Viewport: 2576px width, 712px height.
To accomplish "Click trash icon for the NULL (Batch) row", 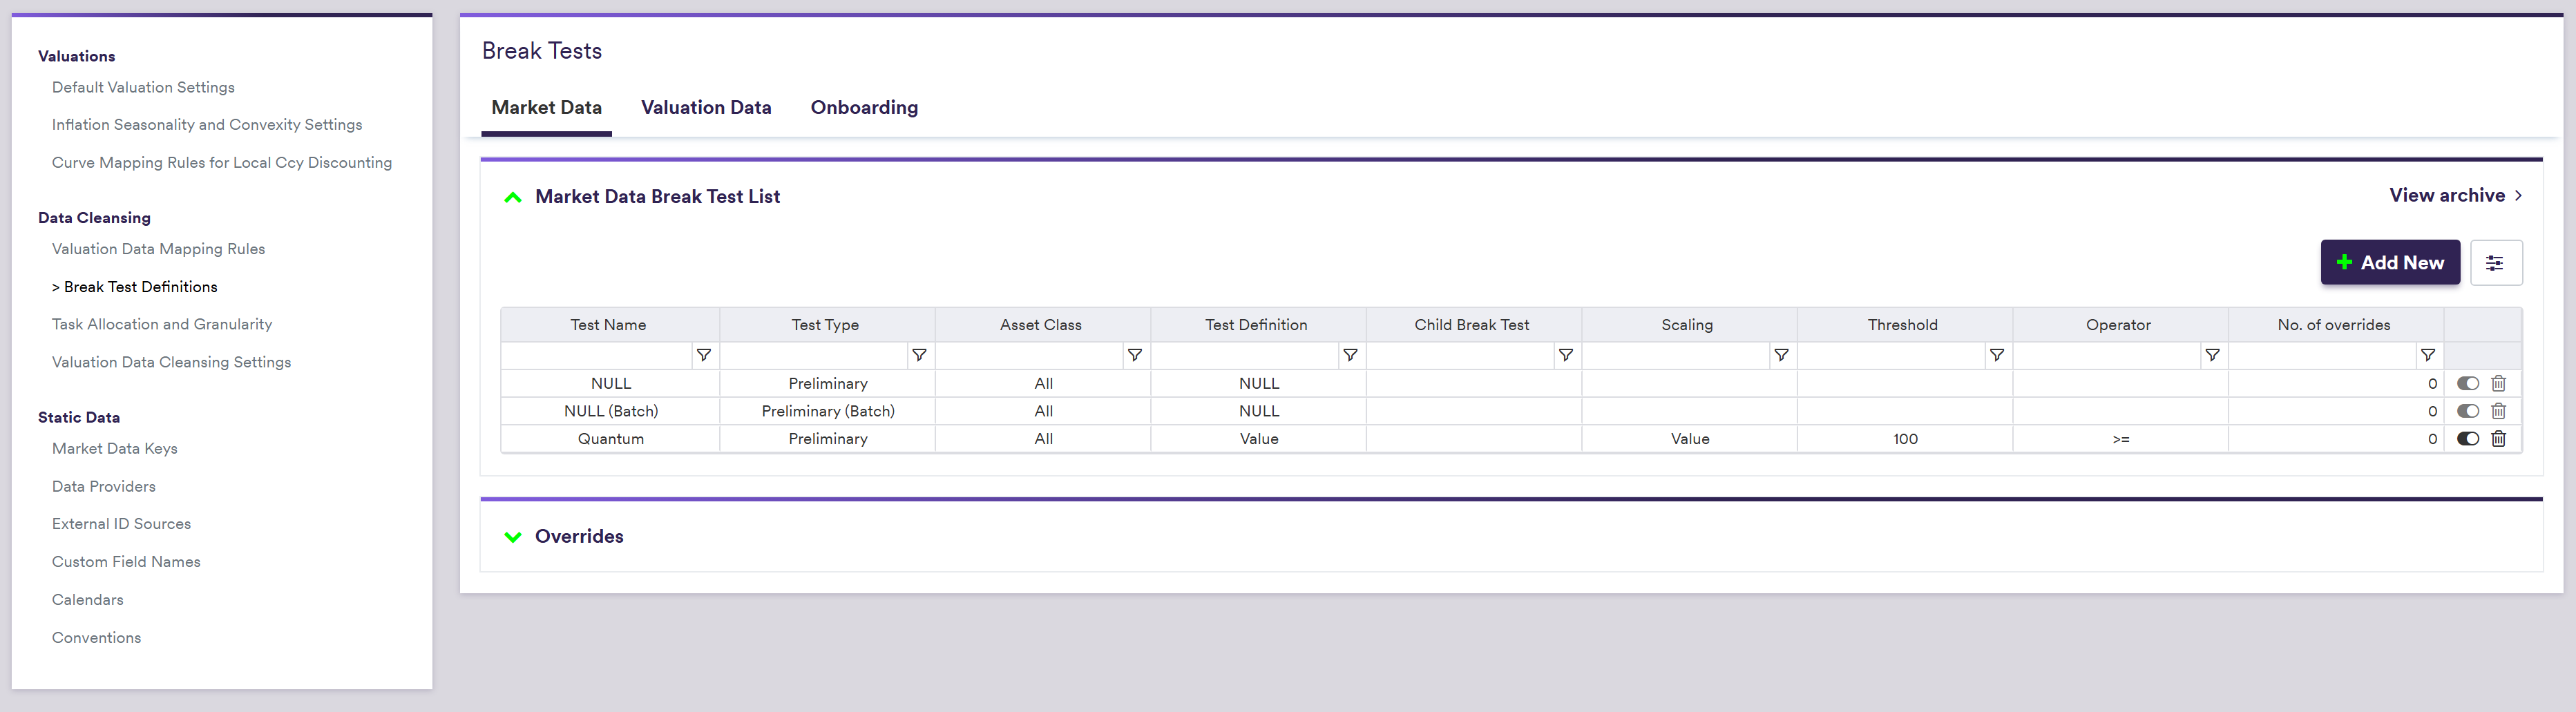I will tap(2498, 411).
